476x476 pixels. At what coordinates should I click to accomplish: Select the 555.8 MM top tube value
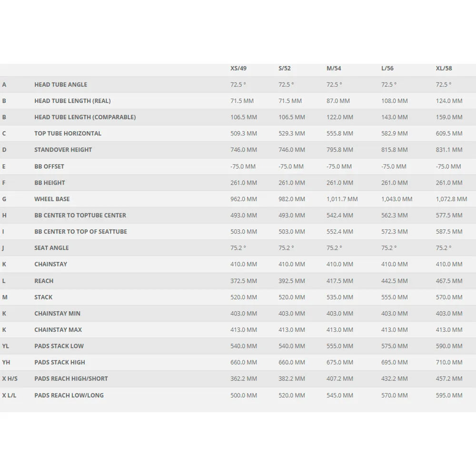340,133
